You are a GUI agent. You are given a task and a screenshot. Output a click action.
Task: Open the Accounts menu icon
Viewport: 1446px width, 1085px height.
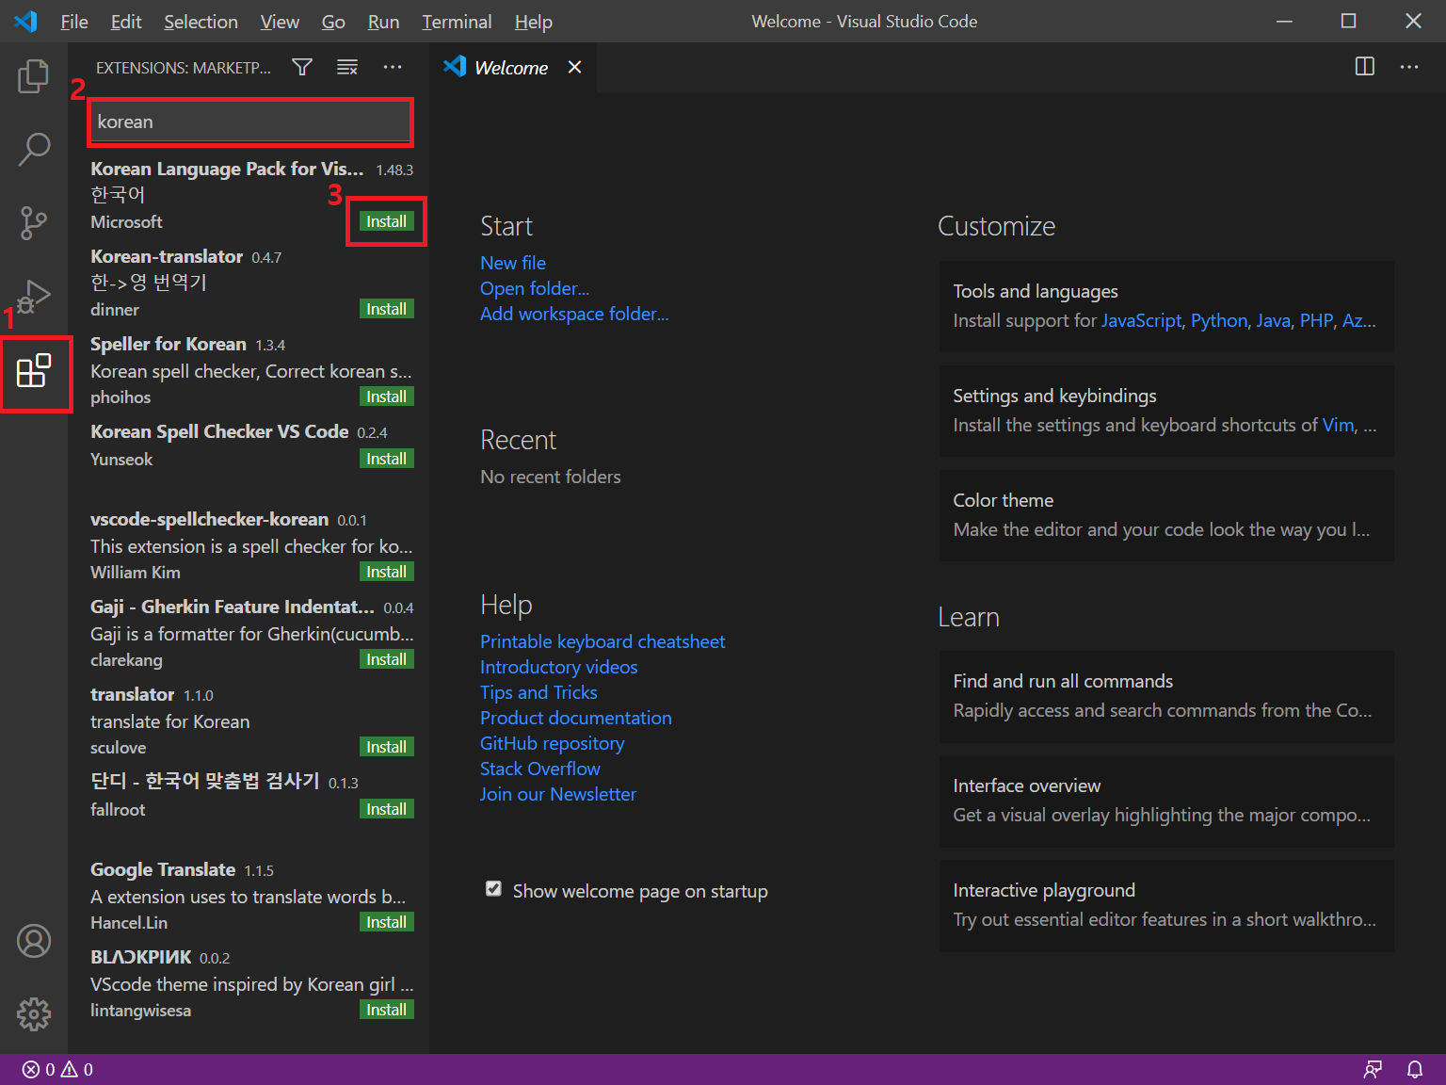click(34, 941)
